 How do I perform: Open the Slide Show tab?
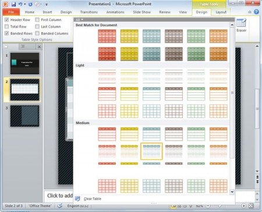[x=141, y=12]
